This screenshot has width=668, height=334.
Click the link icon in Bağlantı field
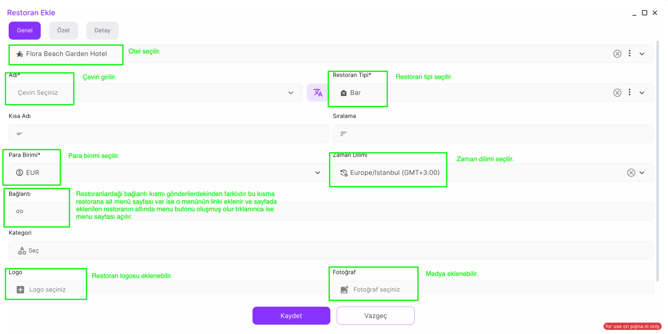pyautogui.click(x=19, y=212)
